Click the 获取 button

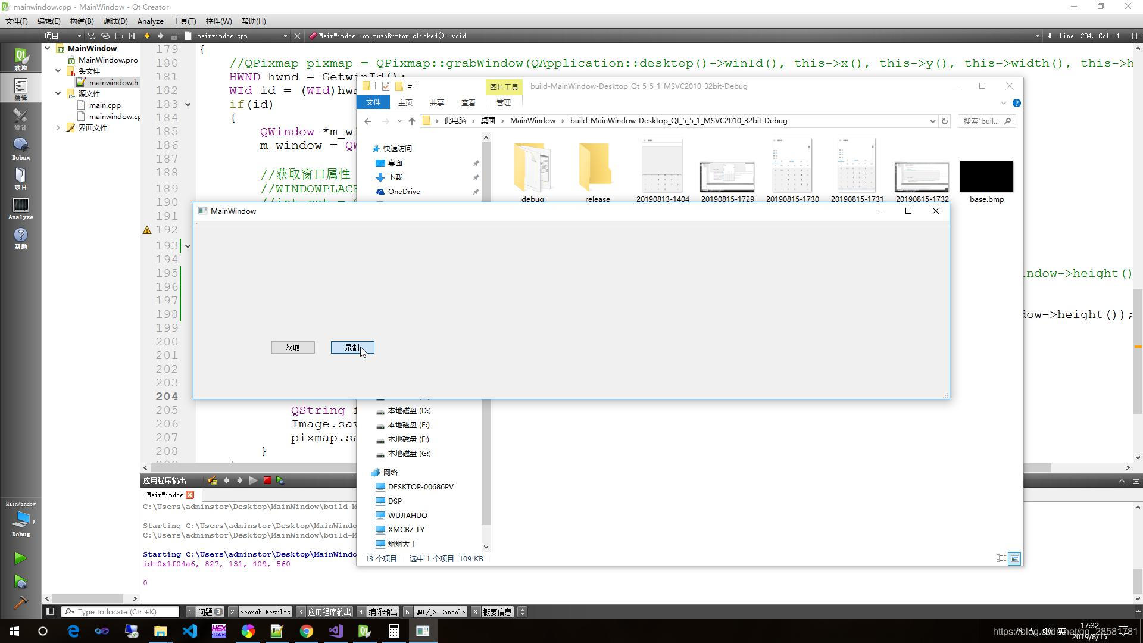(293, 348)
